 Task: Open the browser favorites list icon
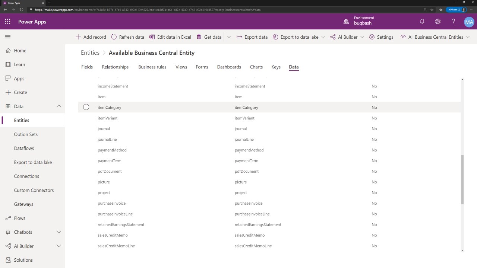point(441,10)
